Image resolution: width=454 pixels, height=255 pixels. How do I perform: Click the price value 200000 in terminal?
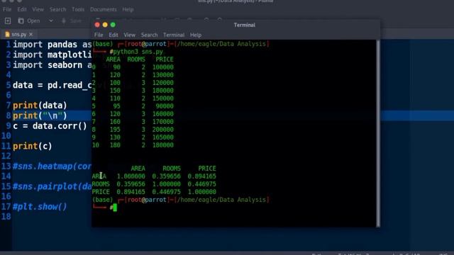point(163,130)
